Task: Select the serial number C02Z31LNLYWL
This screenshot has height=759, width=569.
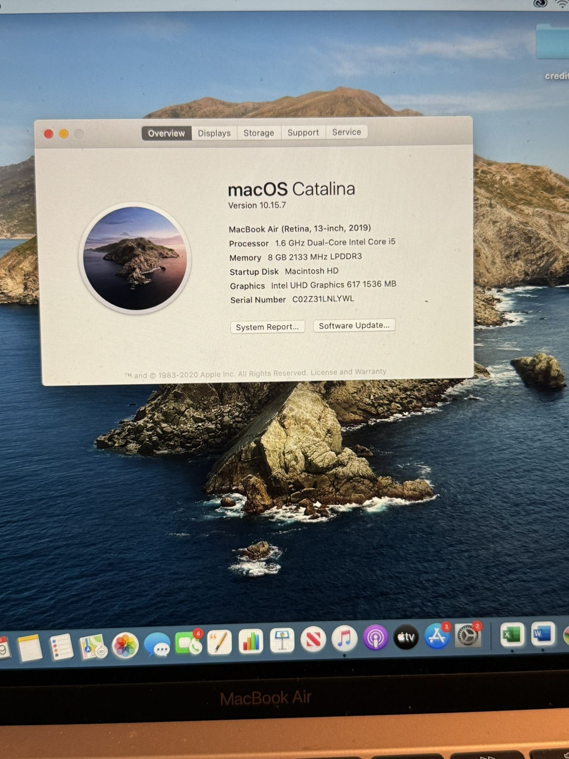Action: pyautogui.click(x=323, y=299)
